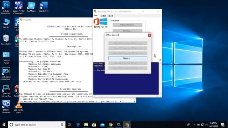
Task: Switch to the screen recorder taskbar icon
Action: coord(119,124)
